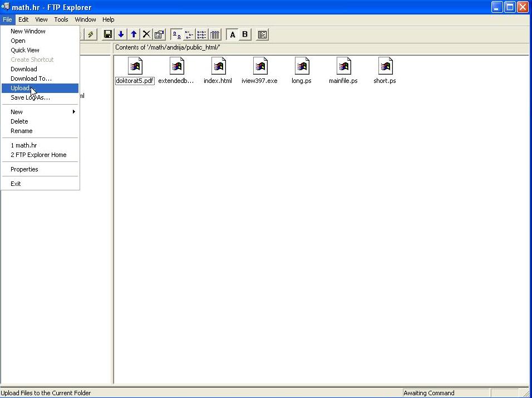Choose Quick View from the File menu
The width and height of the screenshot is (532, 398).
click(x=40, y=50)
